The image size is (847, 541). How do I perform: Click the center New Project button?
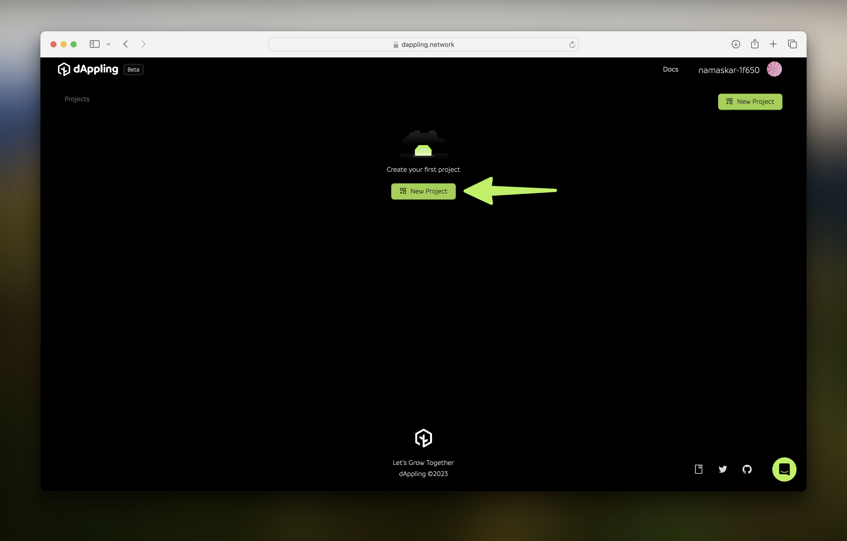click(x=423, y=191)
